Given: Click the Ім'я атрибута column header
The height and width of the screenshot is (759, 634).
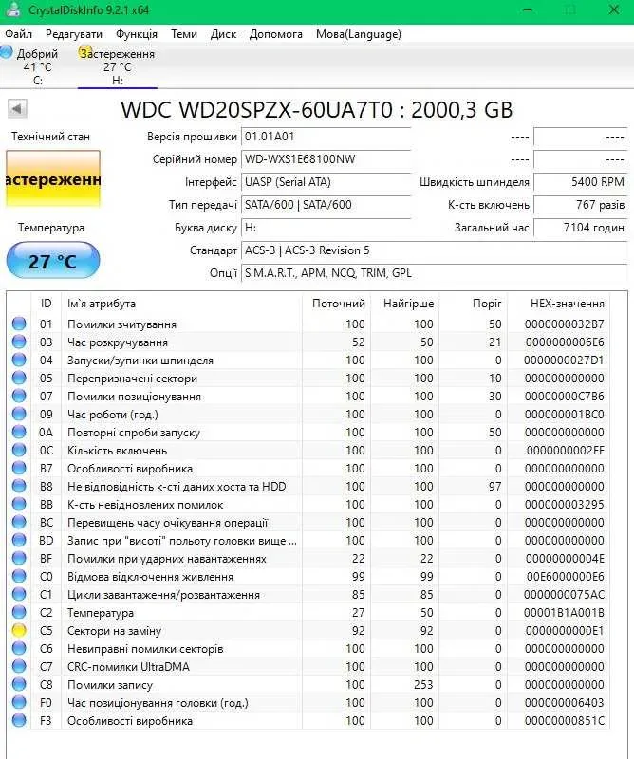Looking at the screenshot, I should point(181,304).
